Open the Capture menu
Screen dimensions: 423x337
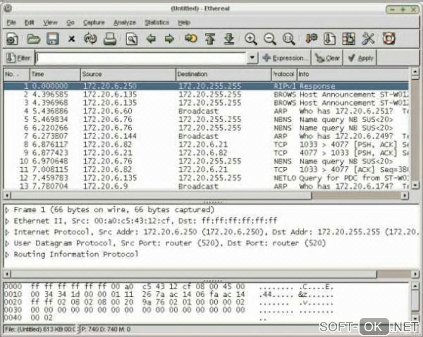tap(94, 22)
